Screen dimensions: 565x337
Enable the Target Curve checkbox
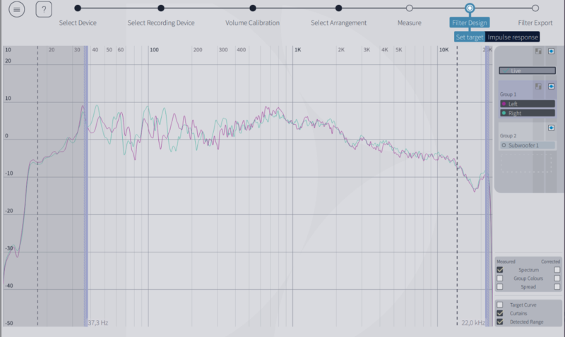click(x=500, y=305)
